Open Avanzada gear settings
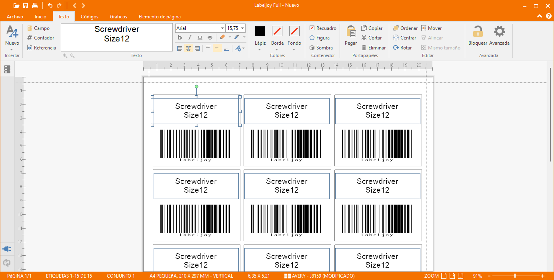 (499, 35)
